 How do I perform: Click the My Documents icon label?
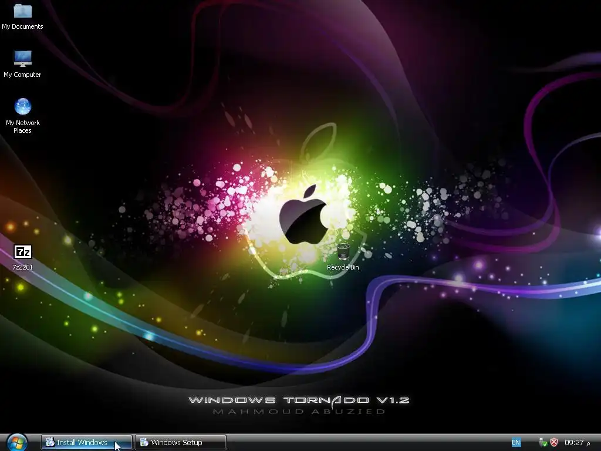click(x=23, y=26)
